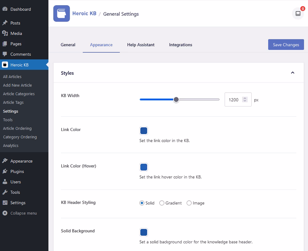Click the Media library icon

pyautogui.click(x=5, y=33)
